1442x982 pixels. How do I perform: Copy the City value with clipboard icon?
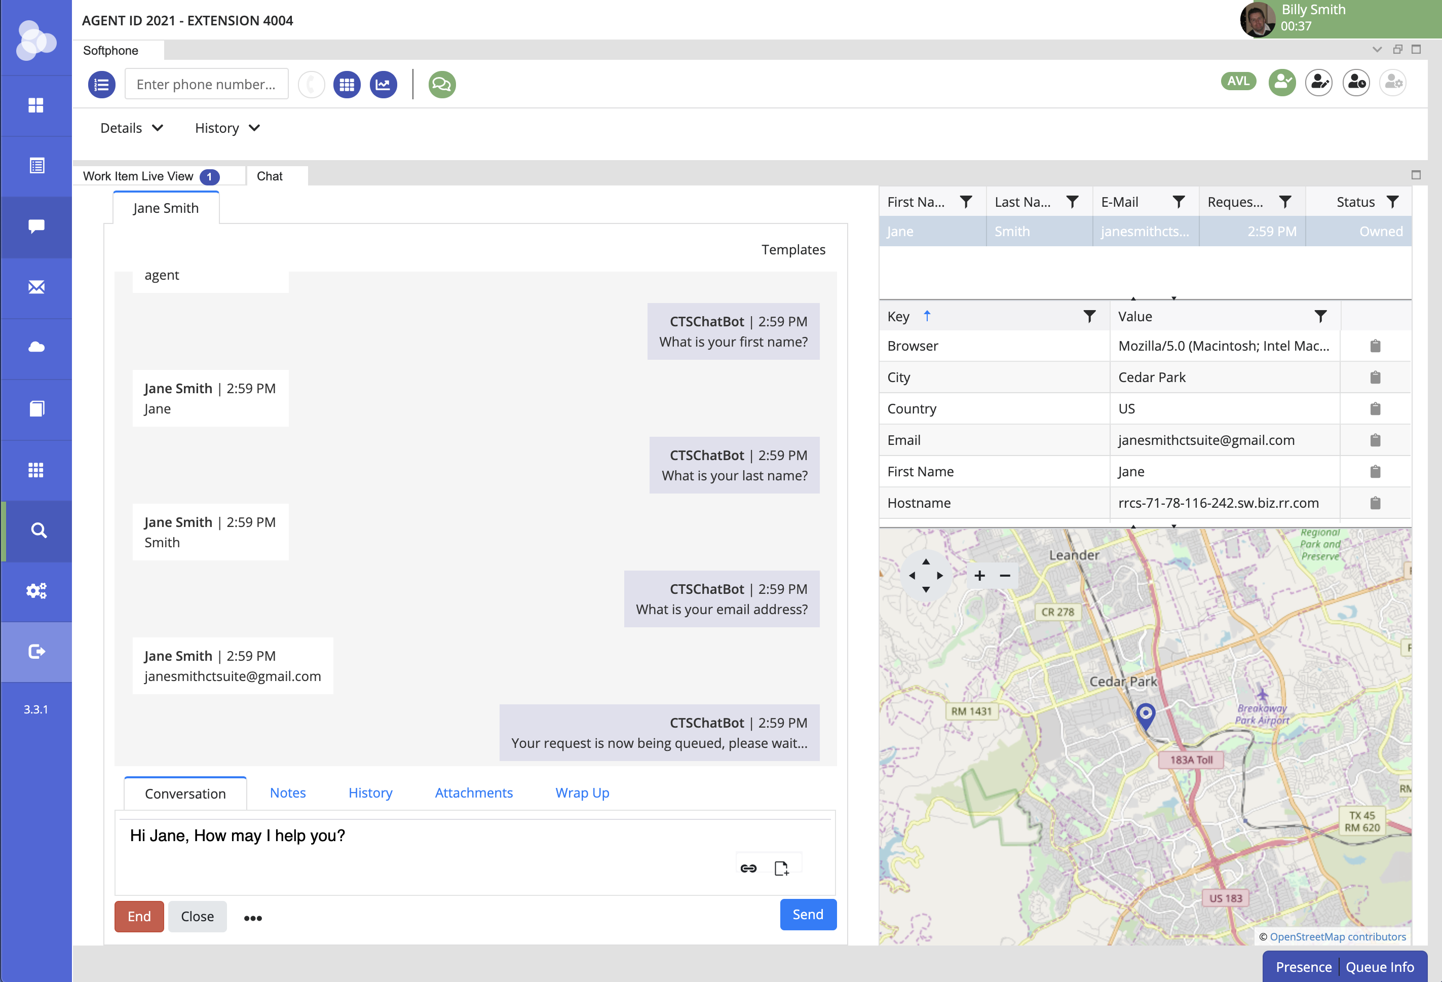1375,377
